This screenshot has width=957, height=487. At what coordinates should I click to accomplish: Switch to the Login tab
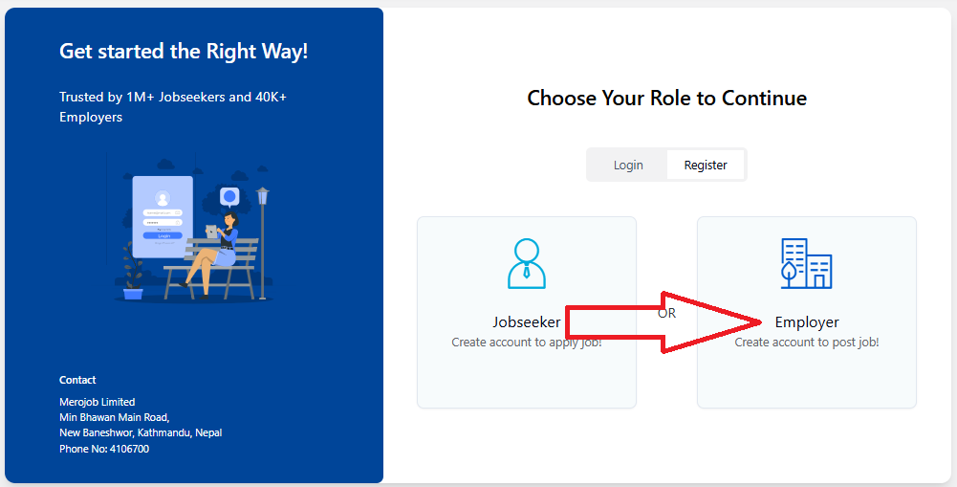point(628,165)
